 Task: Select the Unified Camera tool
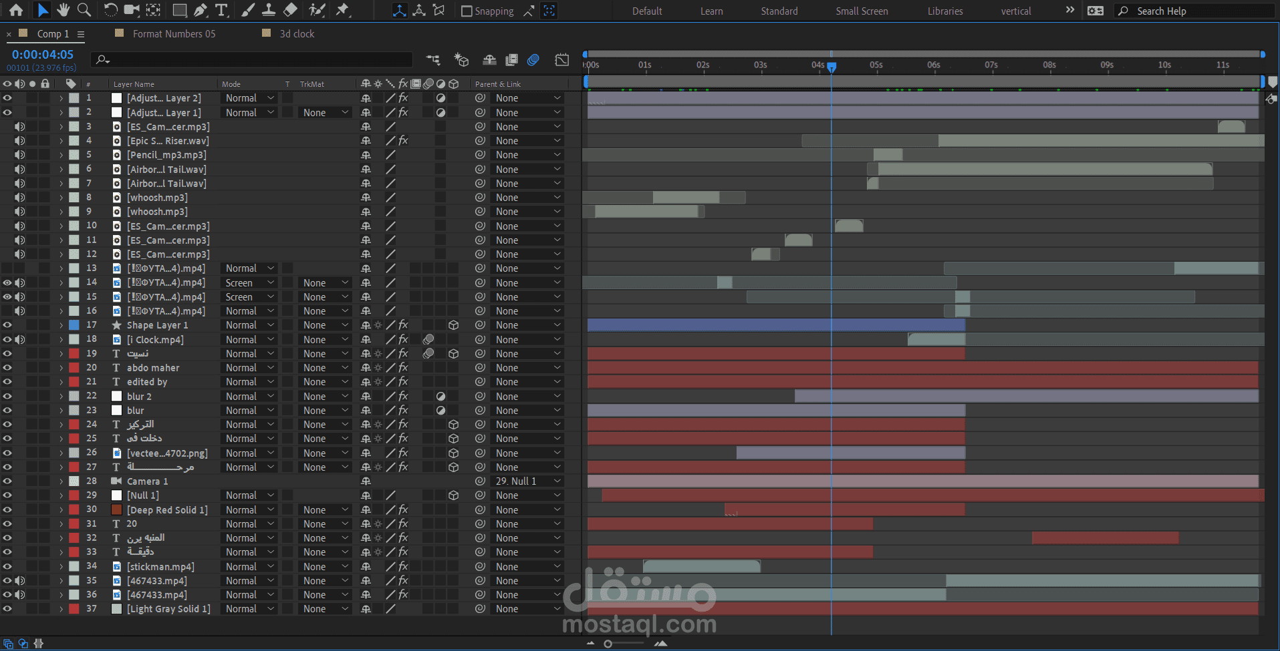(x=132, y=10)
